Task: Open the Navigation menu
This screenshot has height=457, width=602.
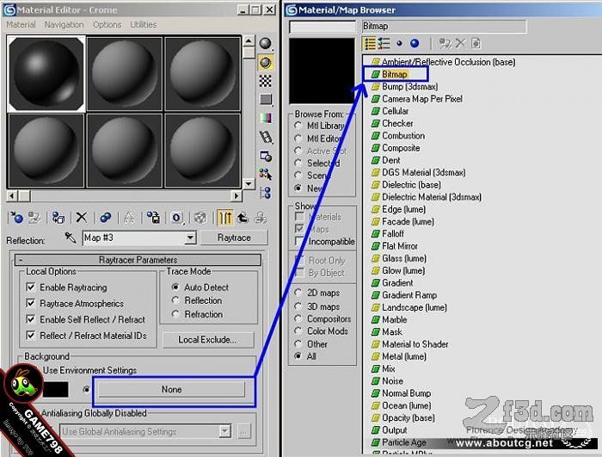Action: [64, 25]
